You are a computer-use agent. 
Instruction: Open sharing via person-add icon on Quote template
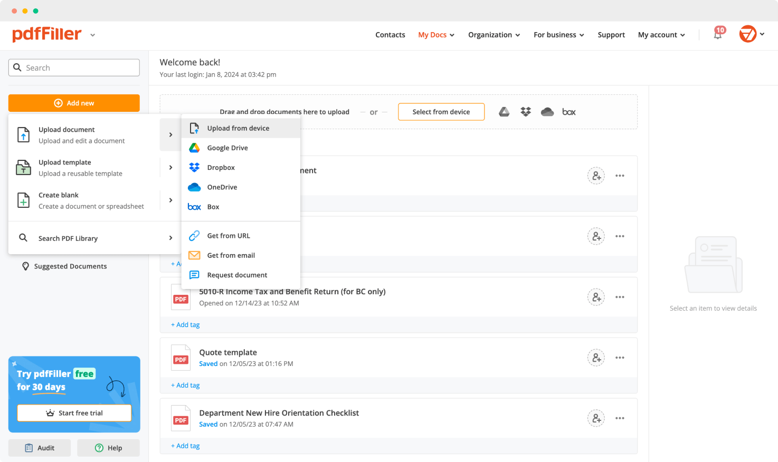(x=596, y=358)
